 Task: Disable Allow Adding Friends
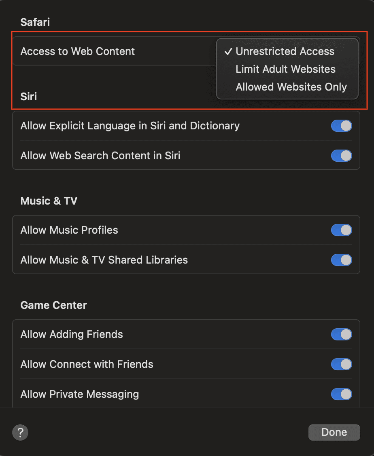(341, 334)
